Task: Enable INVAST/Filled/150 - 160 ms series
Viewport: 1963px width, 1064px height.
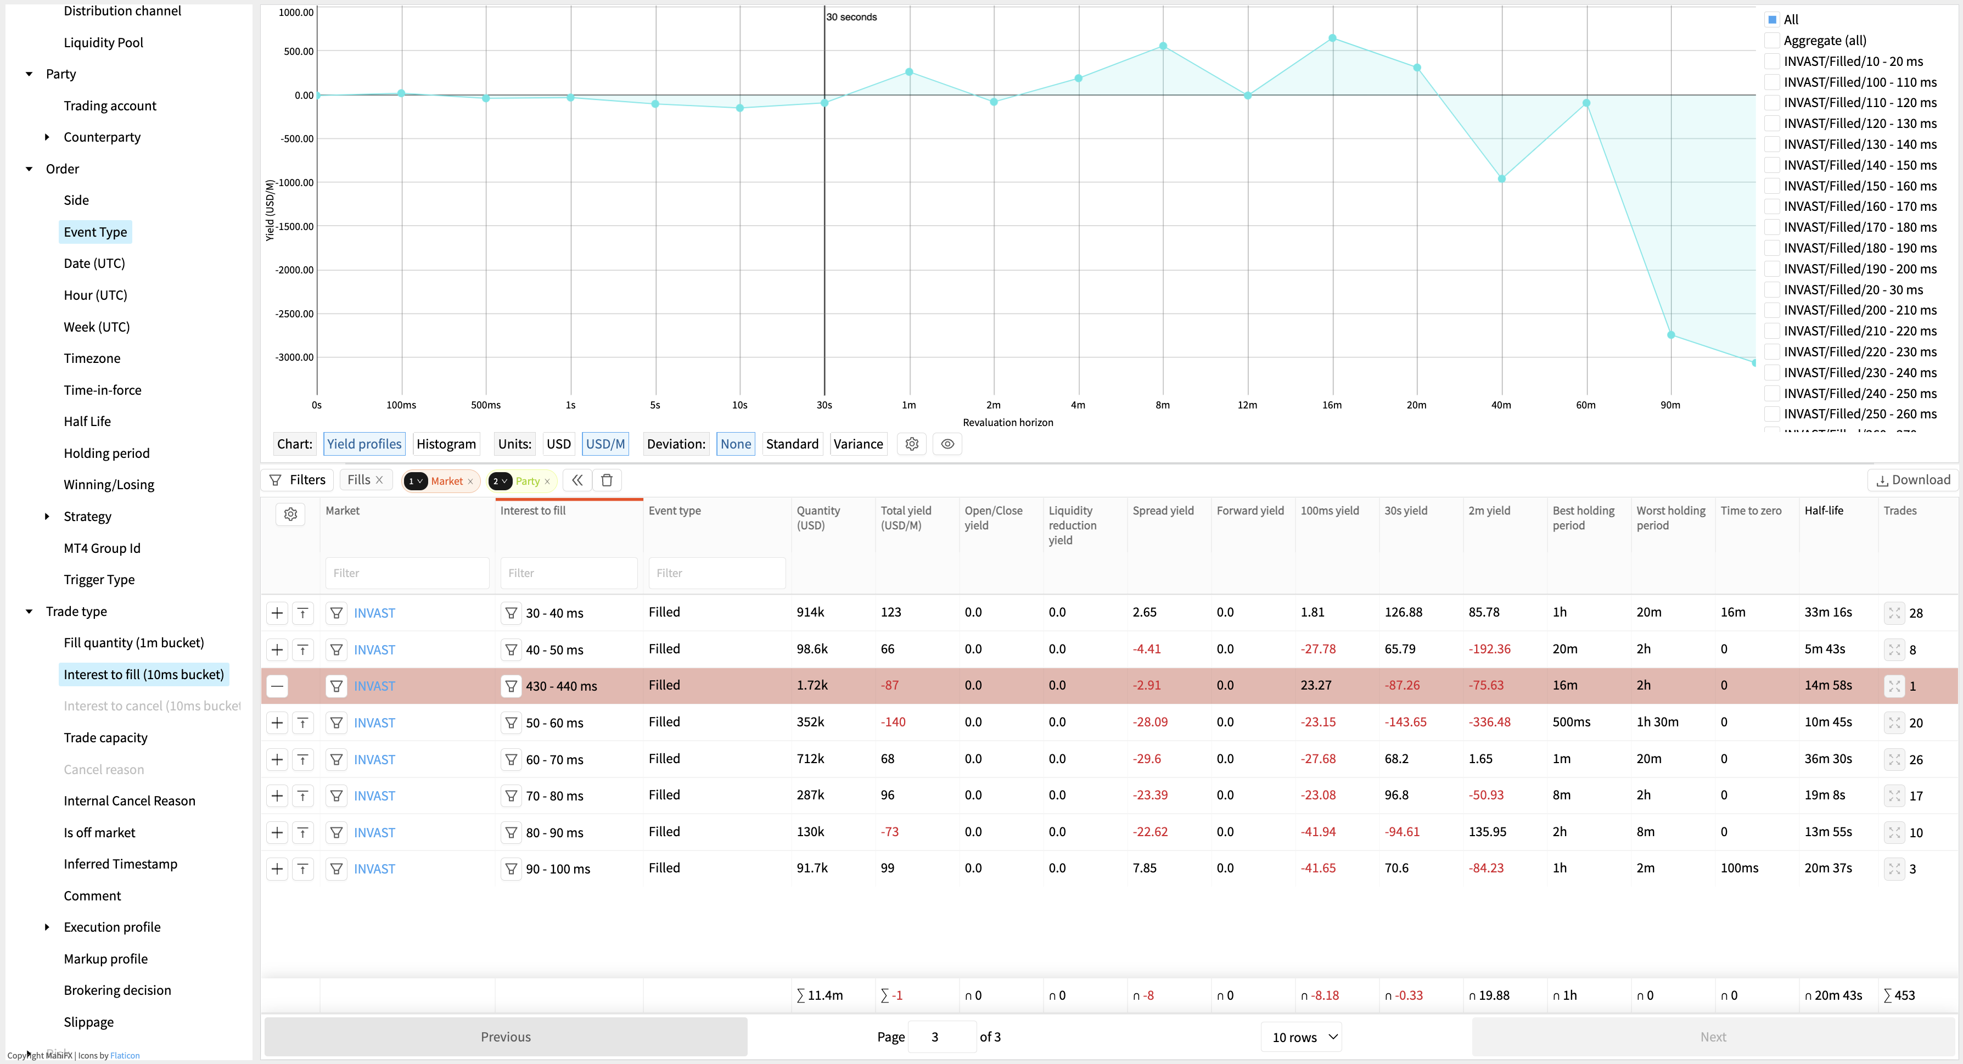Action: [x=1773, y=185]
